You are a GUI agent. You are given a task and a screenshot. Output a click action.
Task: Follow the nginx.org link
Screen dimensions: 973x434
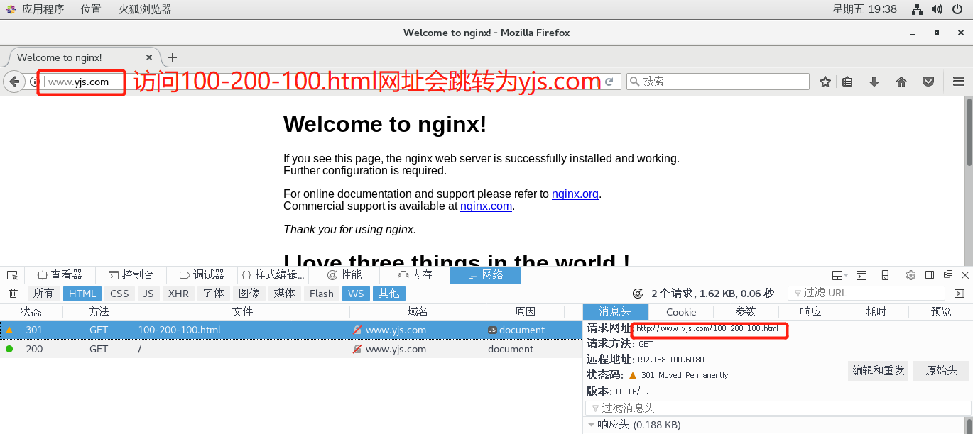point(575,194)
